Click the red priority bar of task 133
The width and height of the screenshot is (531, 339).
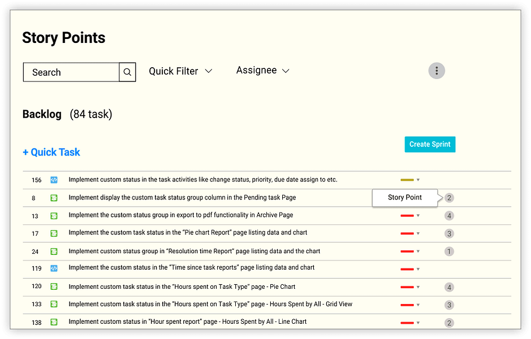[407, 305]
